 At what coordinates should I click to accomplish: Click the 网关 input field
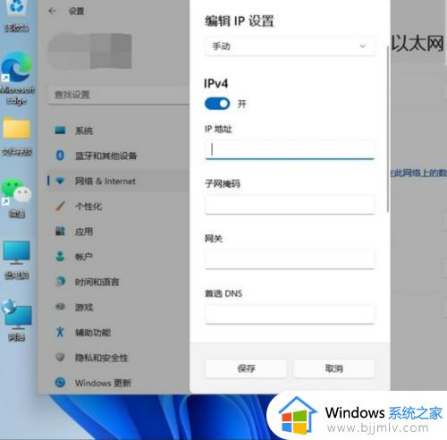(x=290, y=259)
